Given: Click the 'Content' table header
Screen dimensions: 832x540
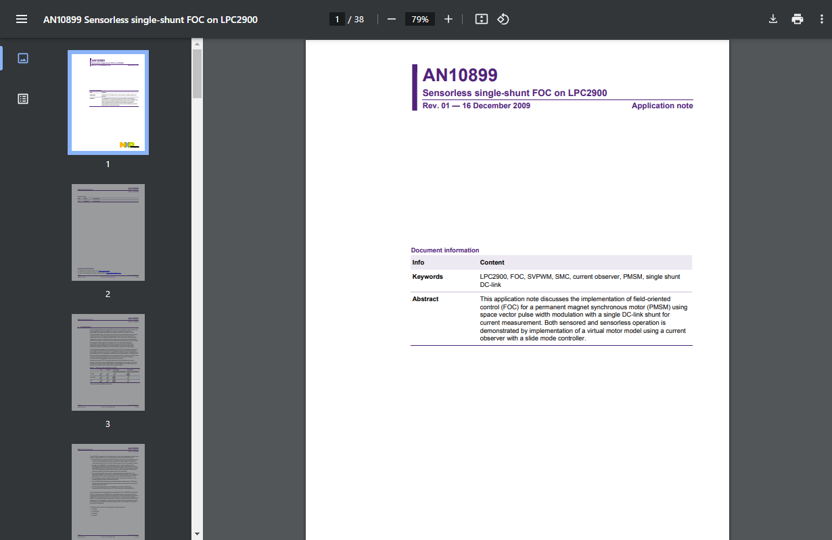Looking at the screenshot, I should [x=492, y=263].
